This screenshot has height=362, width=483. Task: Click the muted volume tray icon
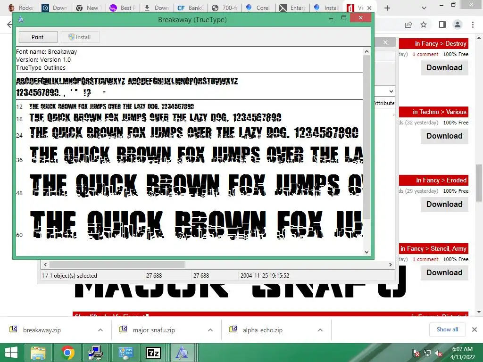pyautogui.click(x=439, y=354)
